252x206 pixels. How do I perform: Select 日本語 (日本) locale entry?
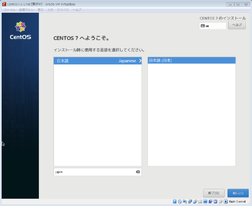[x=191, y=61]
